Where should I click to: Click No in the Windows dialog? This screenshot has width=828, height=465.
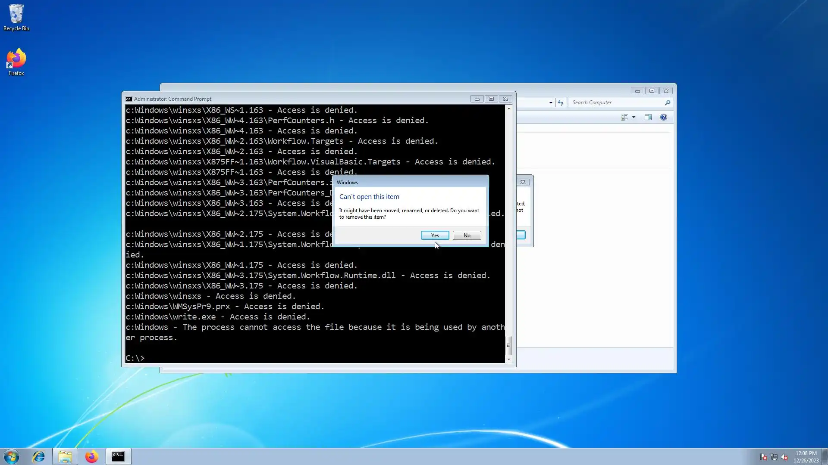point(467,236)
